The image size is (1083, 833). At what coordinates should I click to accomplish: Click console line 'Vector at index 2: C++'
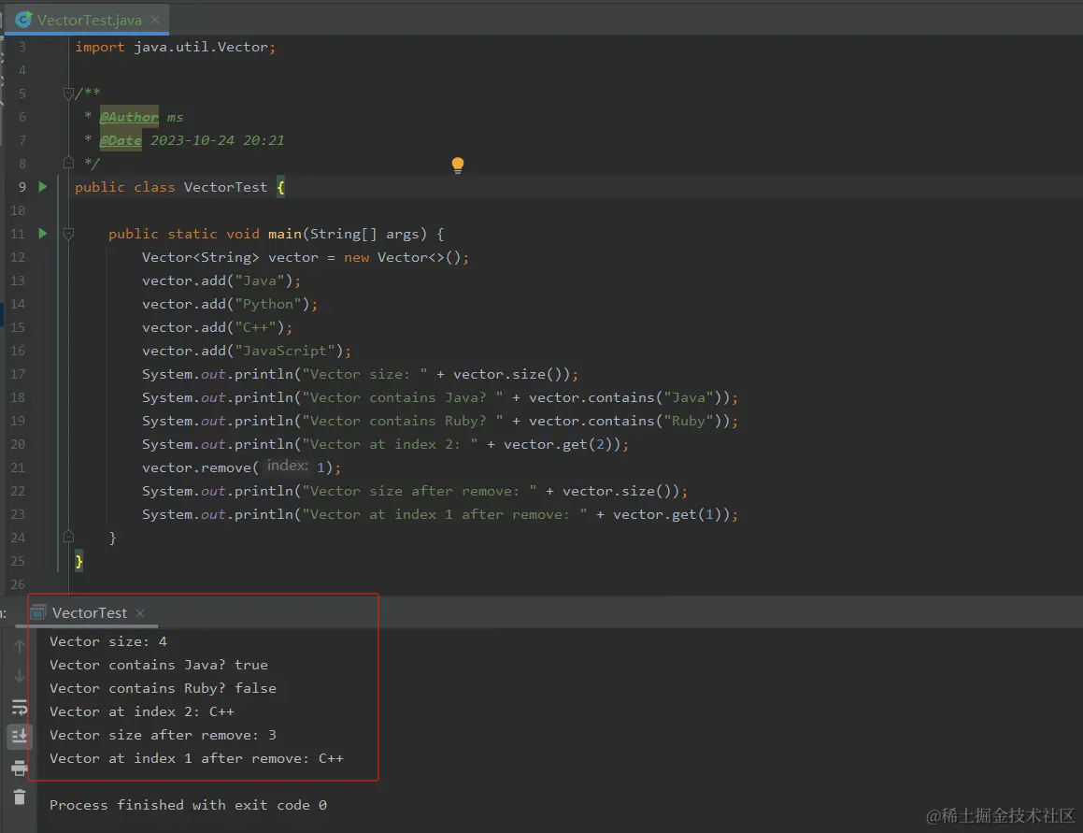click(142, 712)
